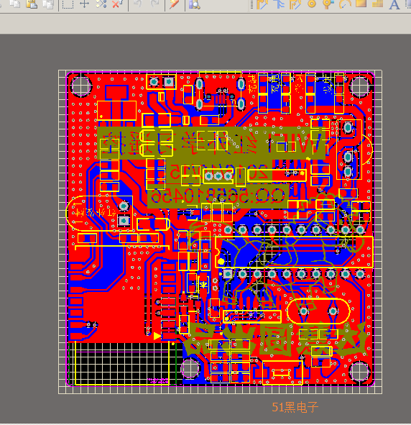The width and height of the screenshot is (411, 425).
Task: Click the Paste clipboard icon
Action: coord(32,4)
